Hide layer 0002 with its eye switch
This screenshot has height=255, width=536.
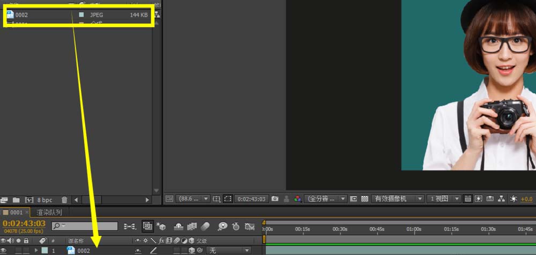tap(3, 251)
